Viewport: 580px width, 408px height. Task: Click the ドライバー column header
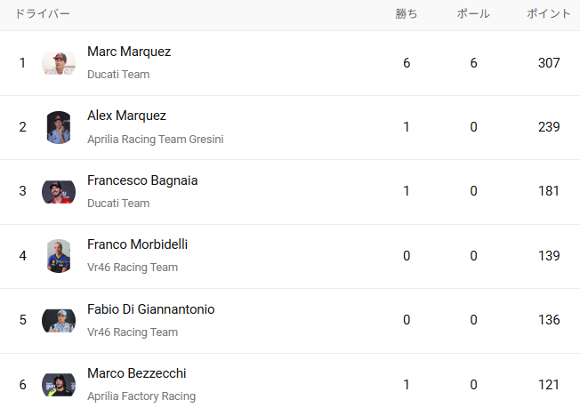coord(43,14)
